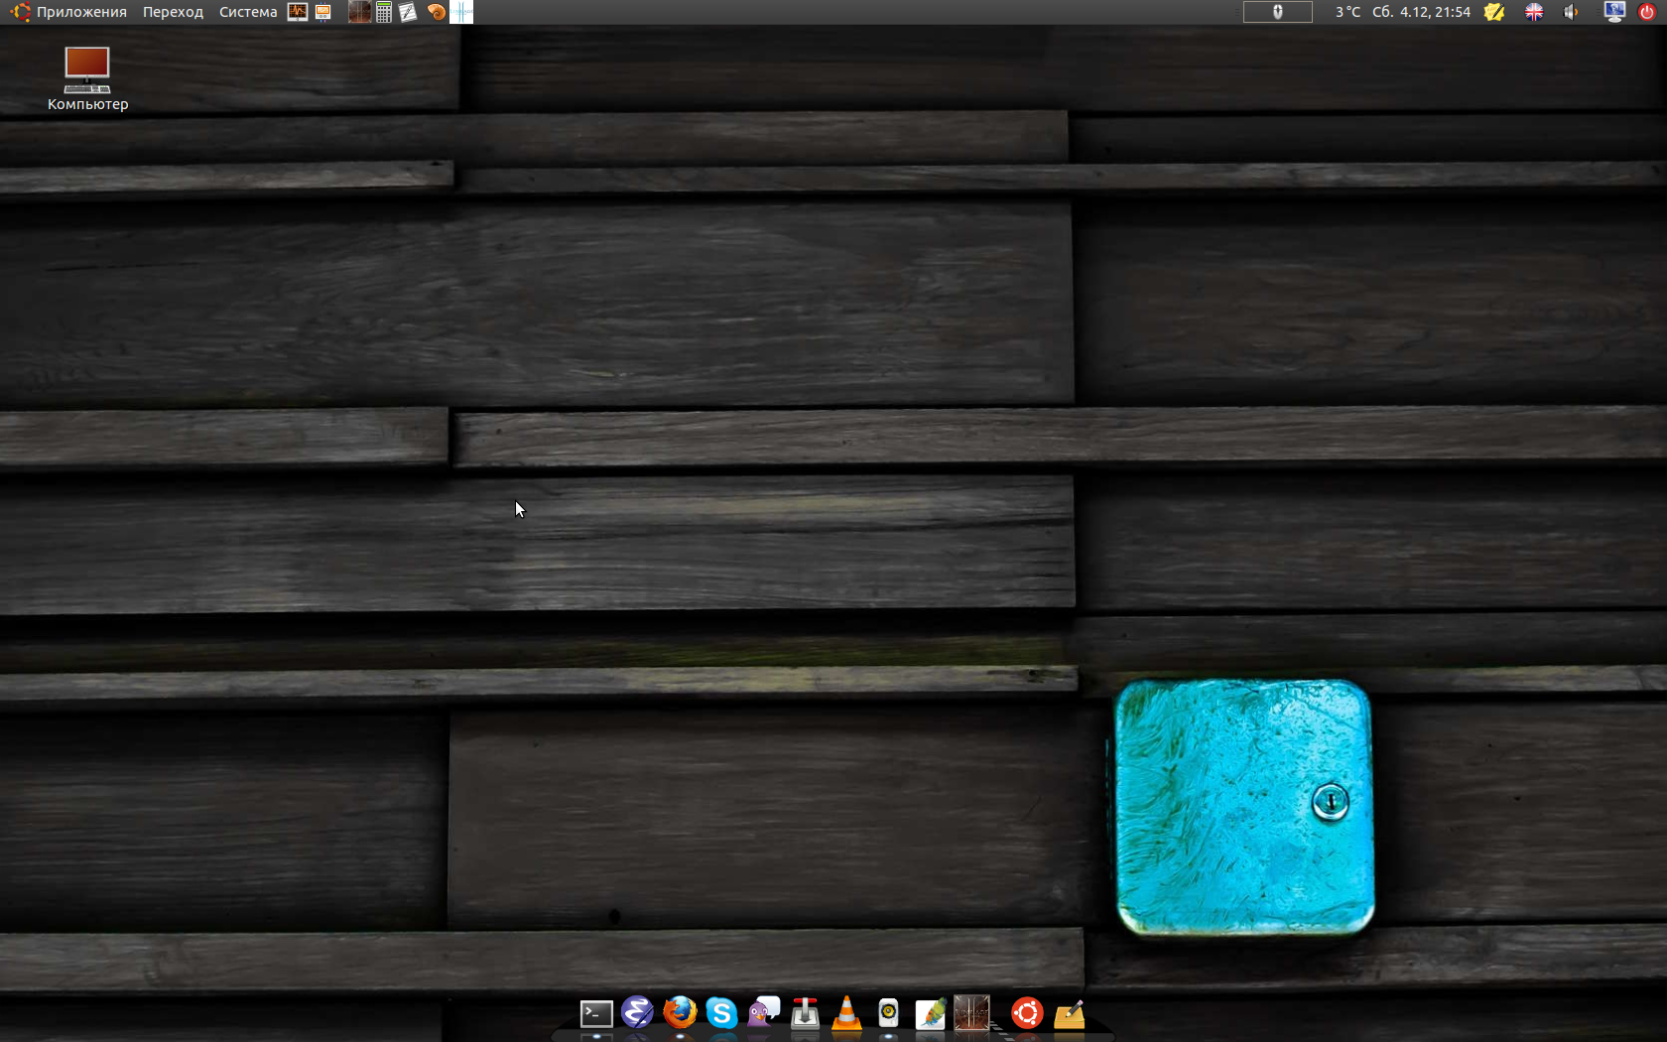The height and width of the screenshot is (1042, 1667).
Task: Switch keyboard layout via UK flag indicator
Action: (x=1534, y=12)
